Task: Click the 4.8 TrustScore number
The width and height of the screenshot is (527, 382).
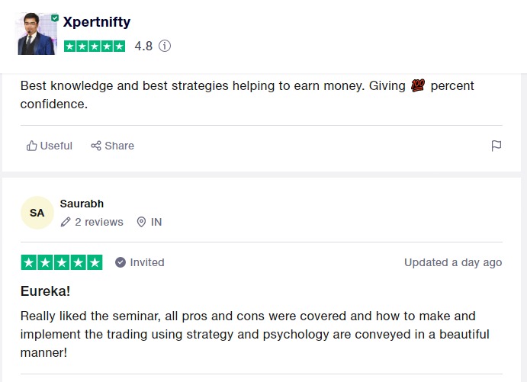Action: coord(143,46)
